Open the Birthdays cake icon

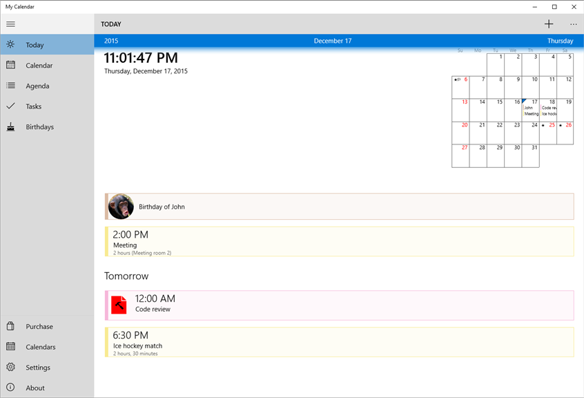tap(10, 126)
